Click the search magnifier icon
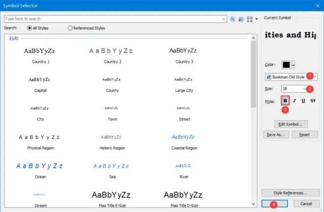324x212 pixels. tap(233, 19)
